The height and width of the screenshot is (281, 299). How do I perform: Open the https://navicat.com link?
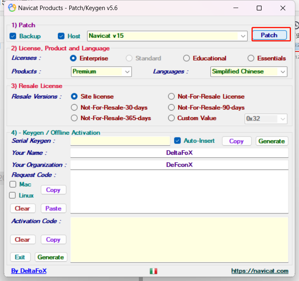260,271
